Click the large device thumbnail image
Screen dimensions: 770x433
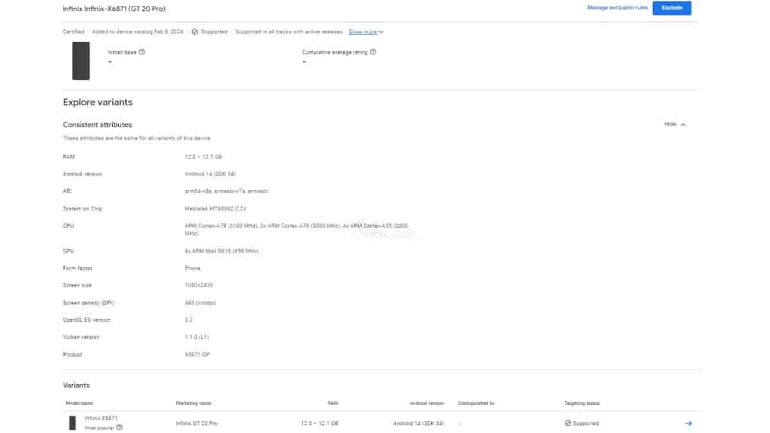tap(81, 61)
